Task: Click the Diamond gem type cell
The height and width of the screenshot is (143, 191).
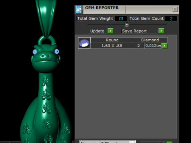Action: (150, 40)
